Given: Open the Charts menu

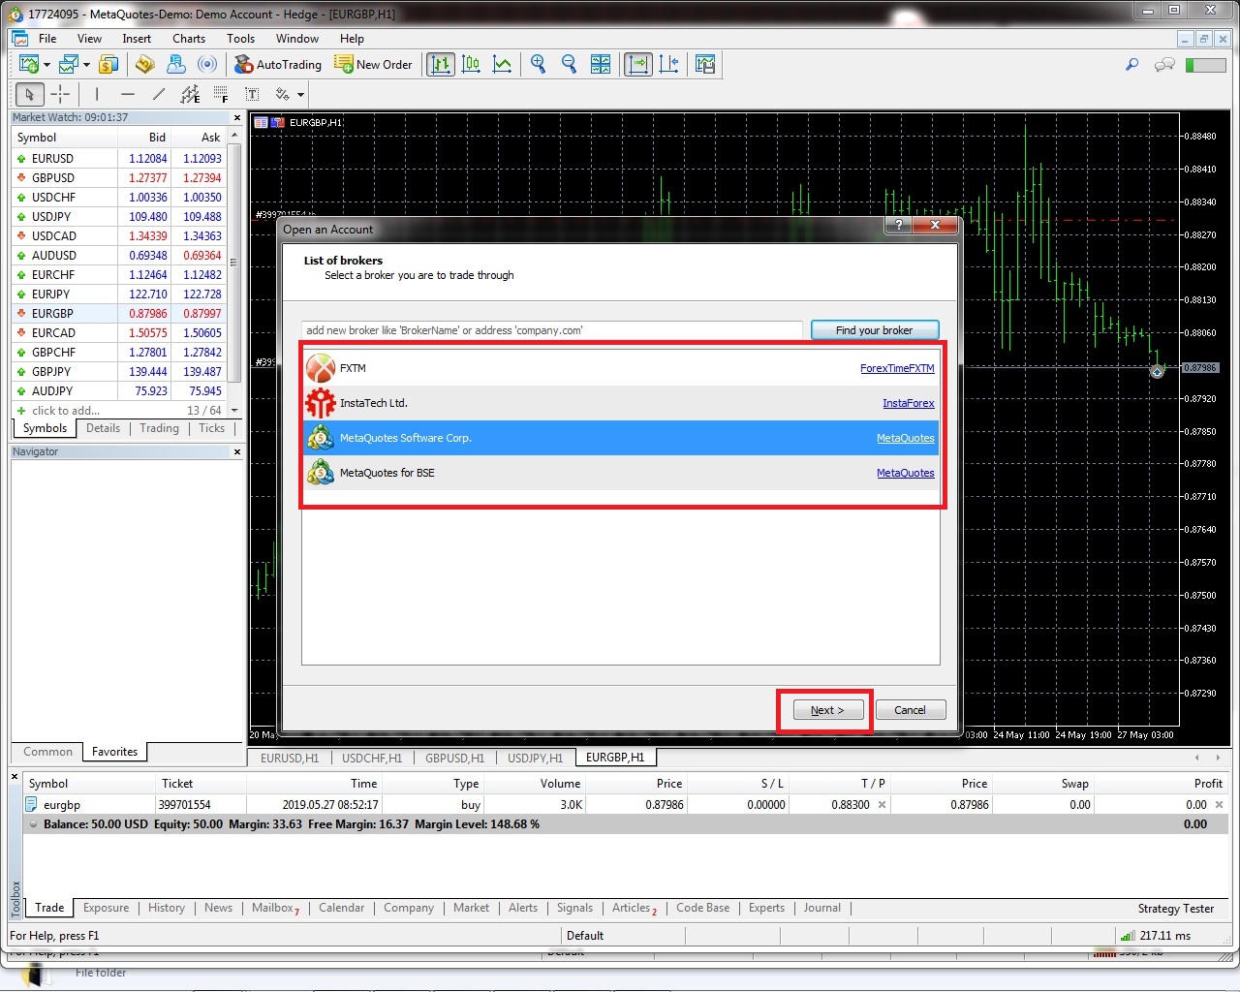Looking at the screenshot, I should (x=189, y=39).
